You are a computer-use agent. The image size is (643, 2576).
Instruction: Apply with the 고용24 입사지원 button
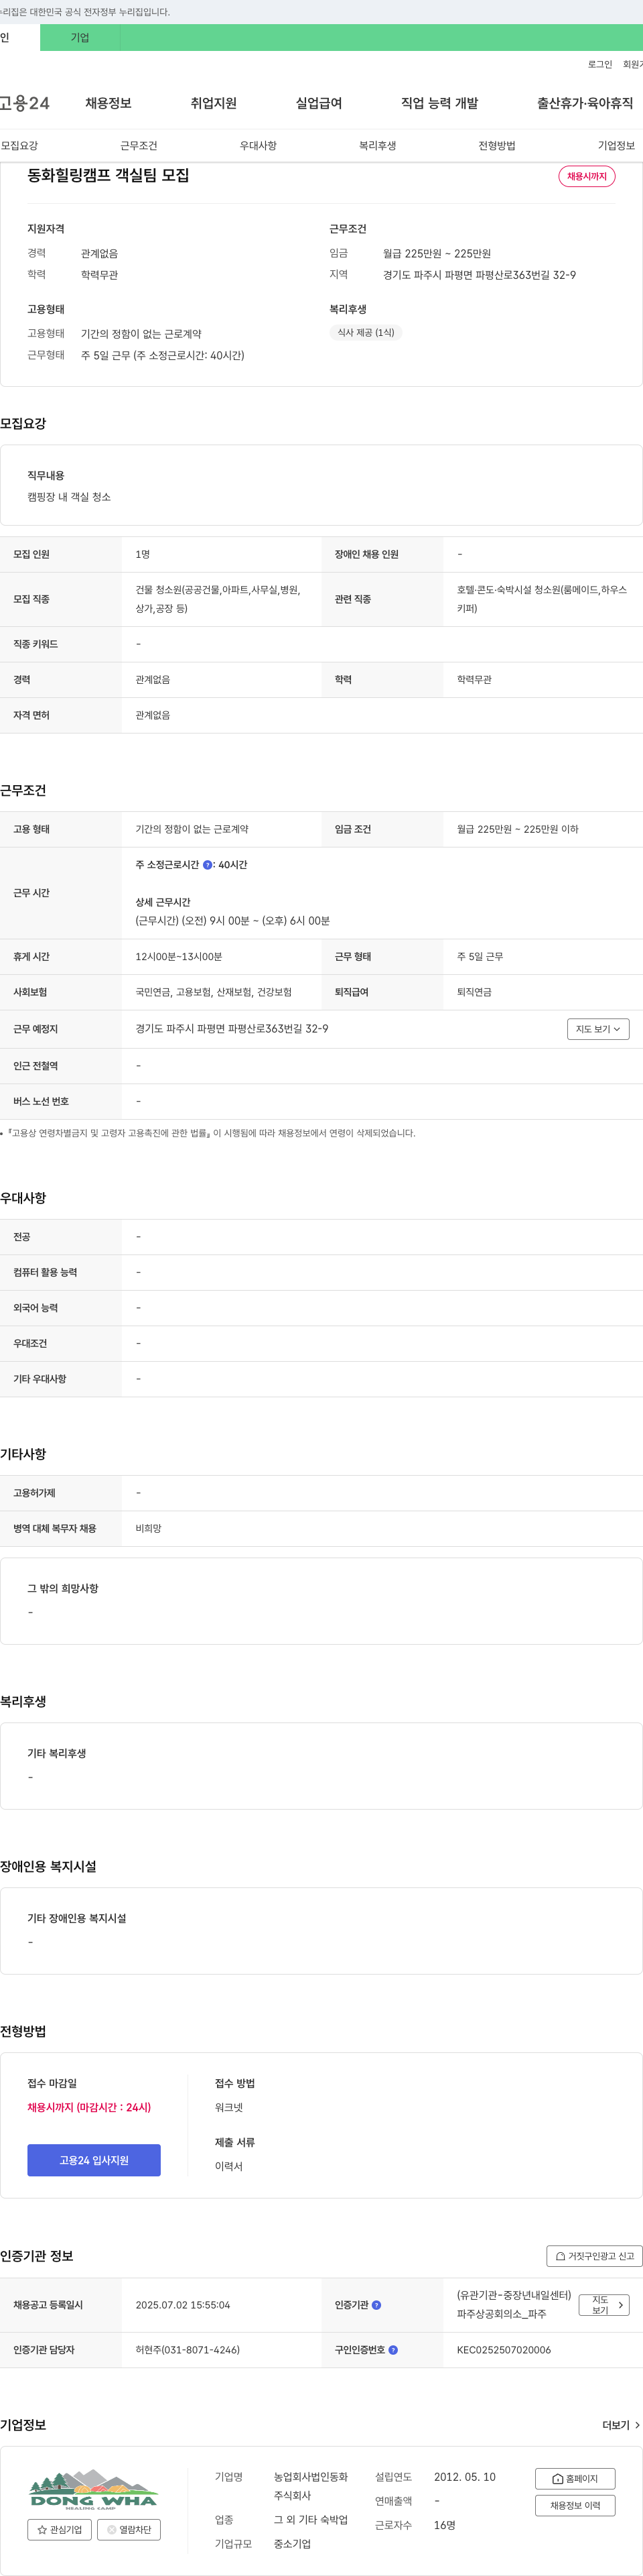[x=94, y=2160]
